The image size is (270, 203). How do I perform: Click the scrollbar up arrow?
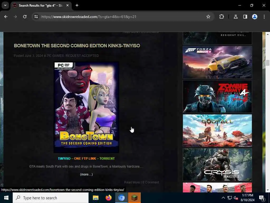click(x=267, y=34)
